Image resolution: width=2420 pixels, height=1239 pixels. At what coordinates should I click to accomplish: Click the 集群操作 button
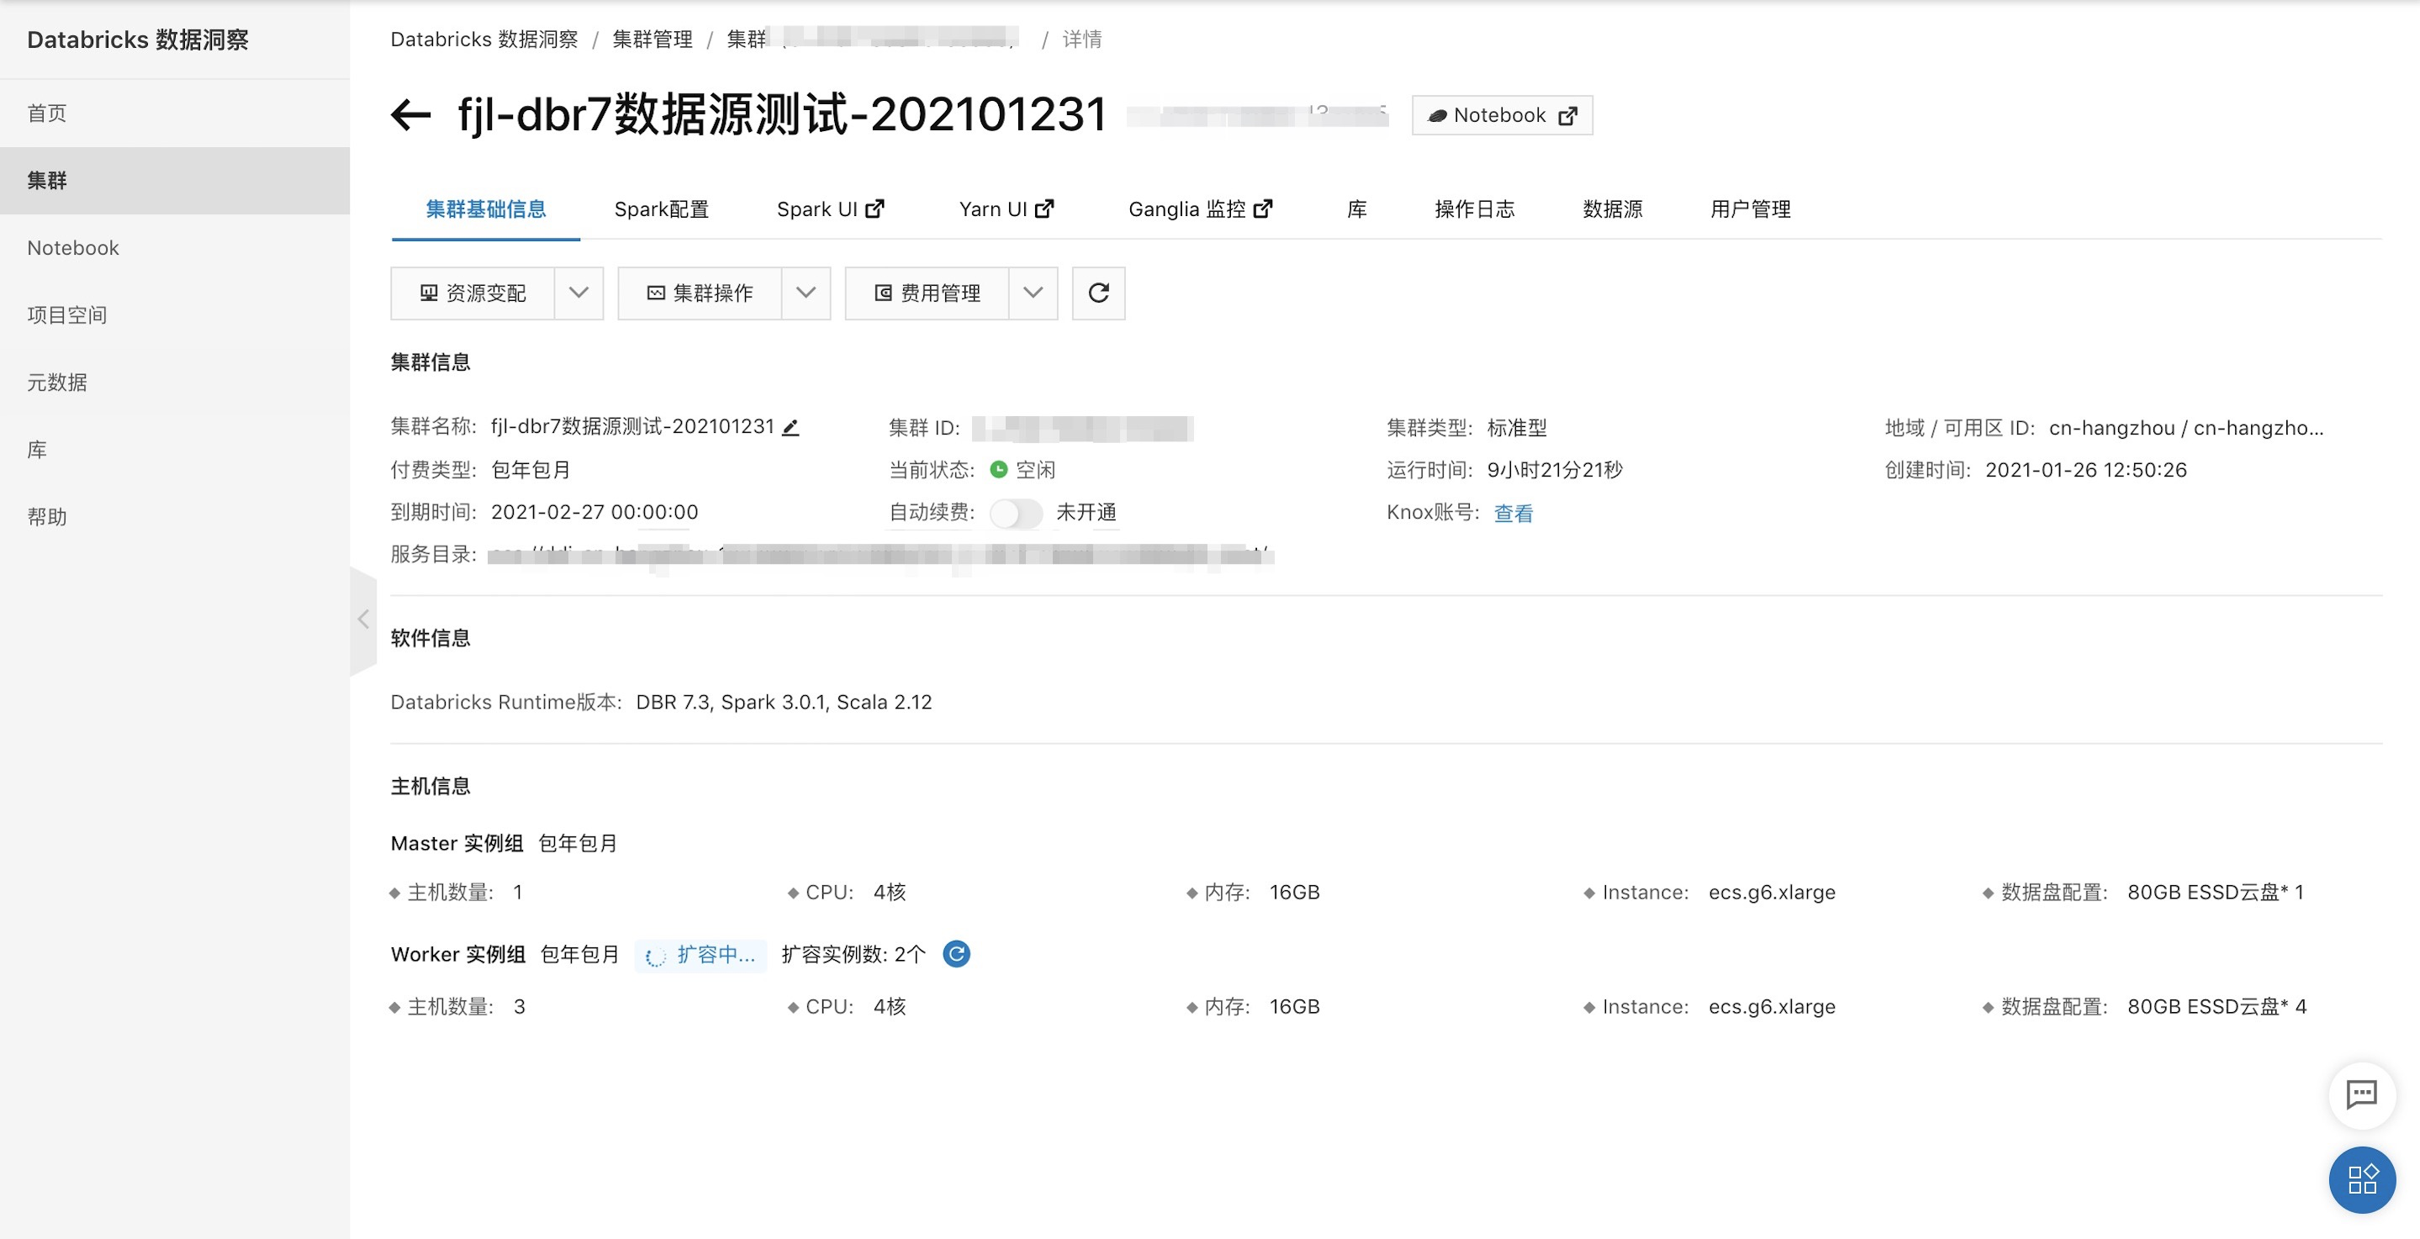coord(700,293)
